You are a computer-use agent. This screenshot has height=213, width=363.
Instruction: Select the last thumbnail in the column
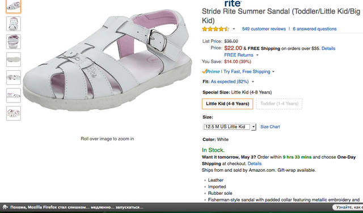pyautogui.click(x=14, y=113)
